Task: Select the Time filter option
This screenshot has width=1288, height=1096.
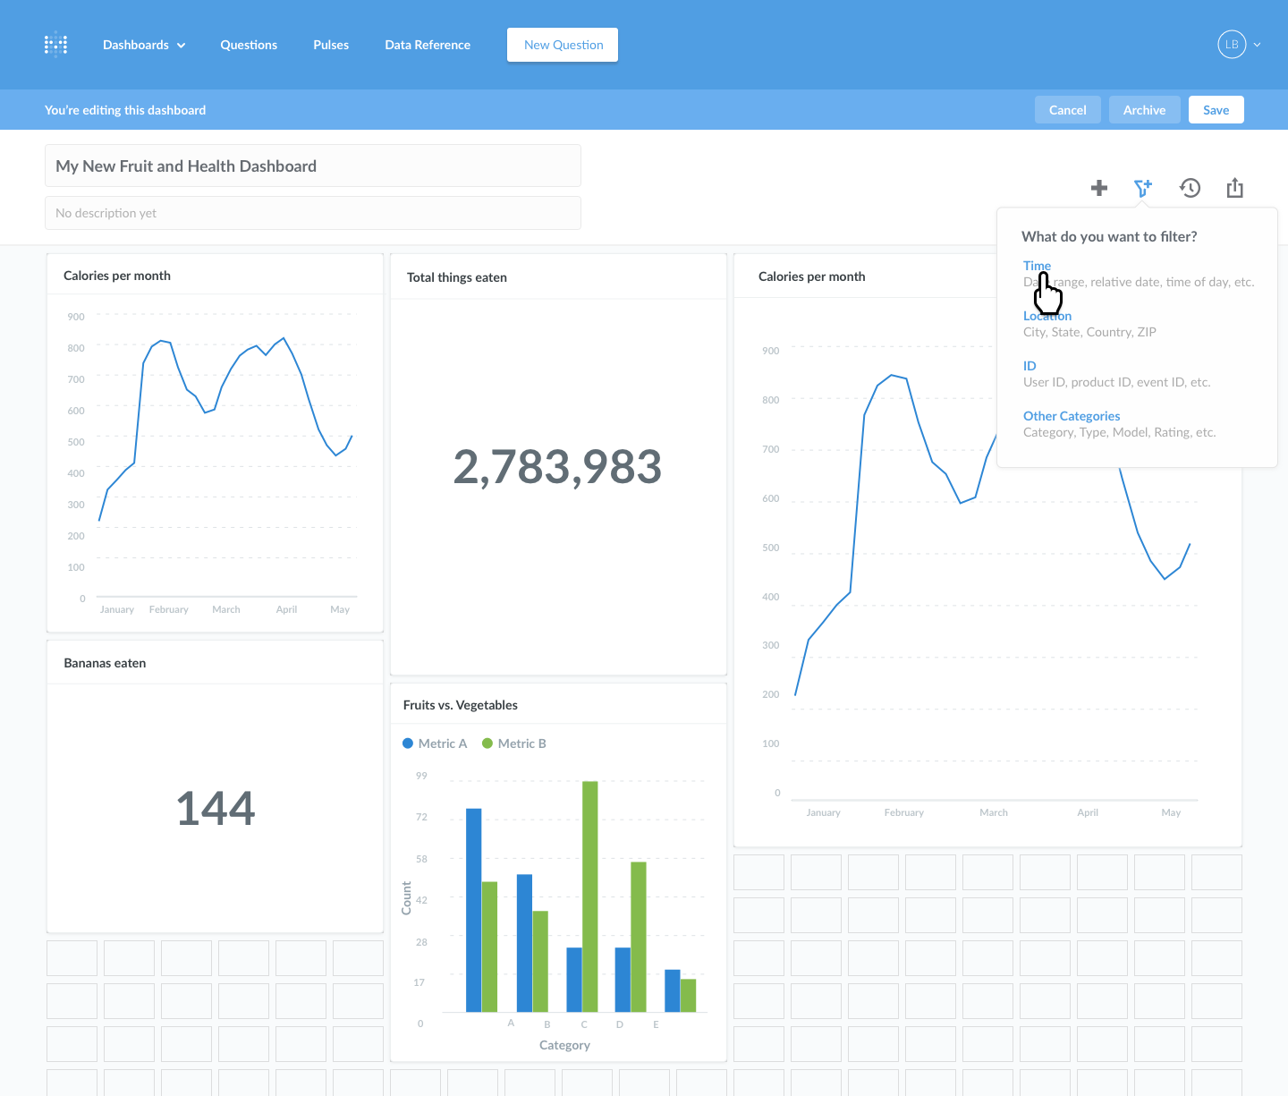Action: coord(1036,266)
